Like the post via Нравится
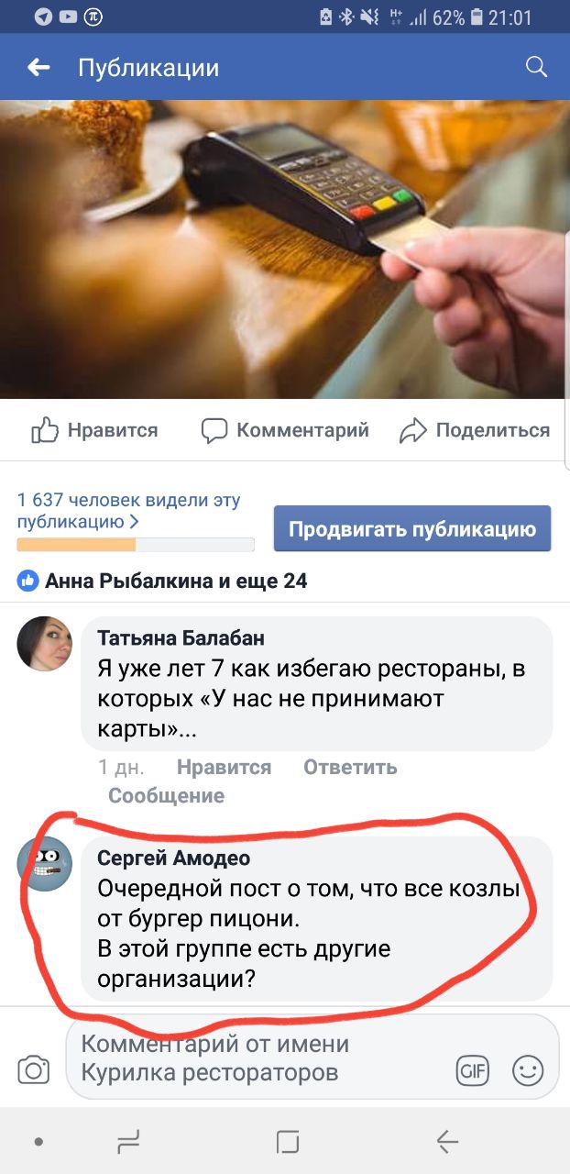 coord(94,430)
